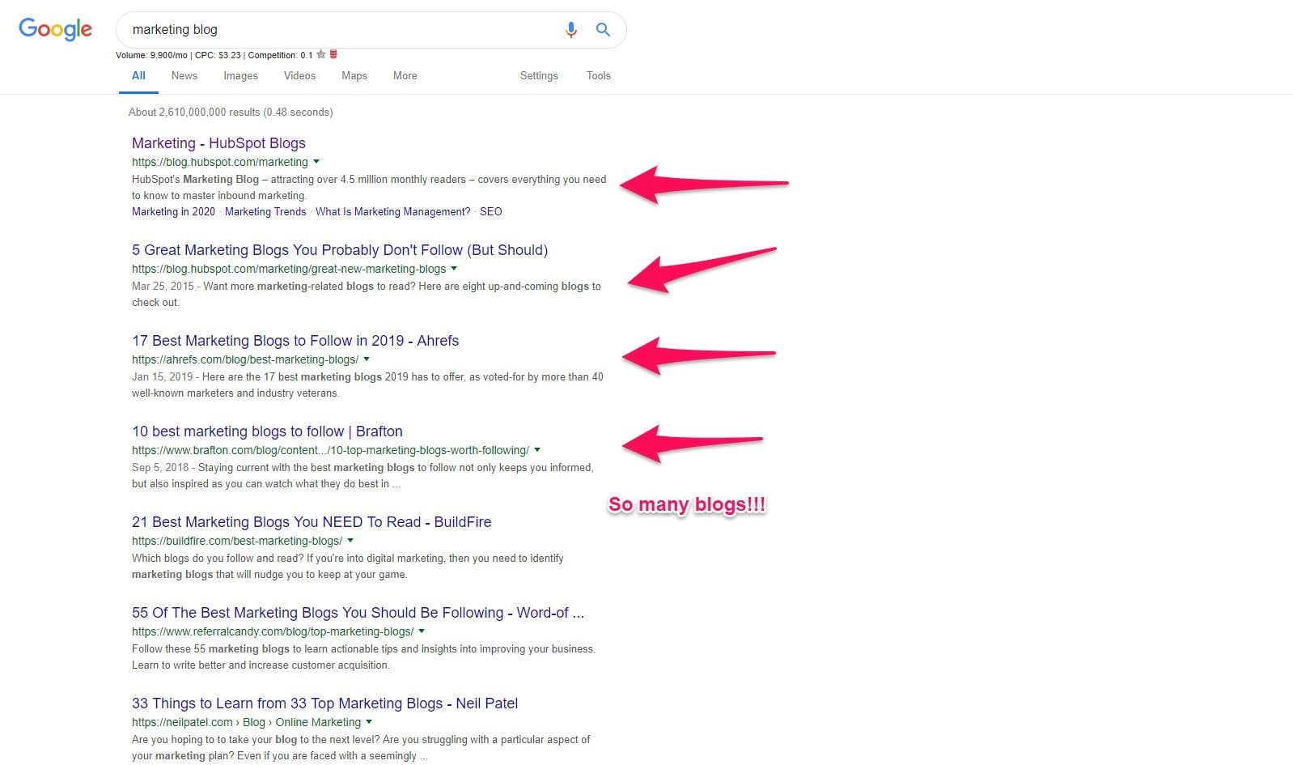Expand dropdown arrow next to neilpatel.com breadcrumb
Viewport: 1293px width, 765px height.
pos(369,722)
